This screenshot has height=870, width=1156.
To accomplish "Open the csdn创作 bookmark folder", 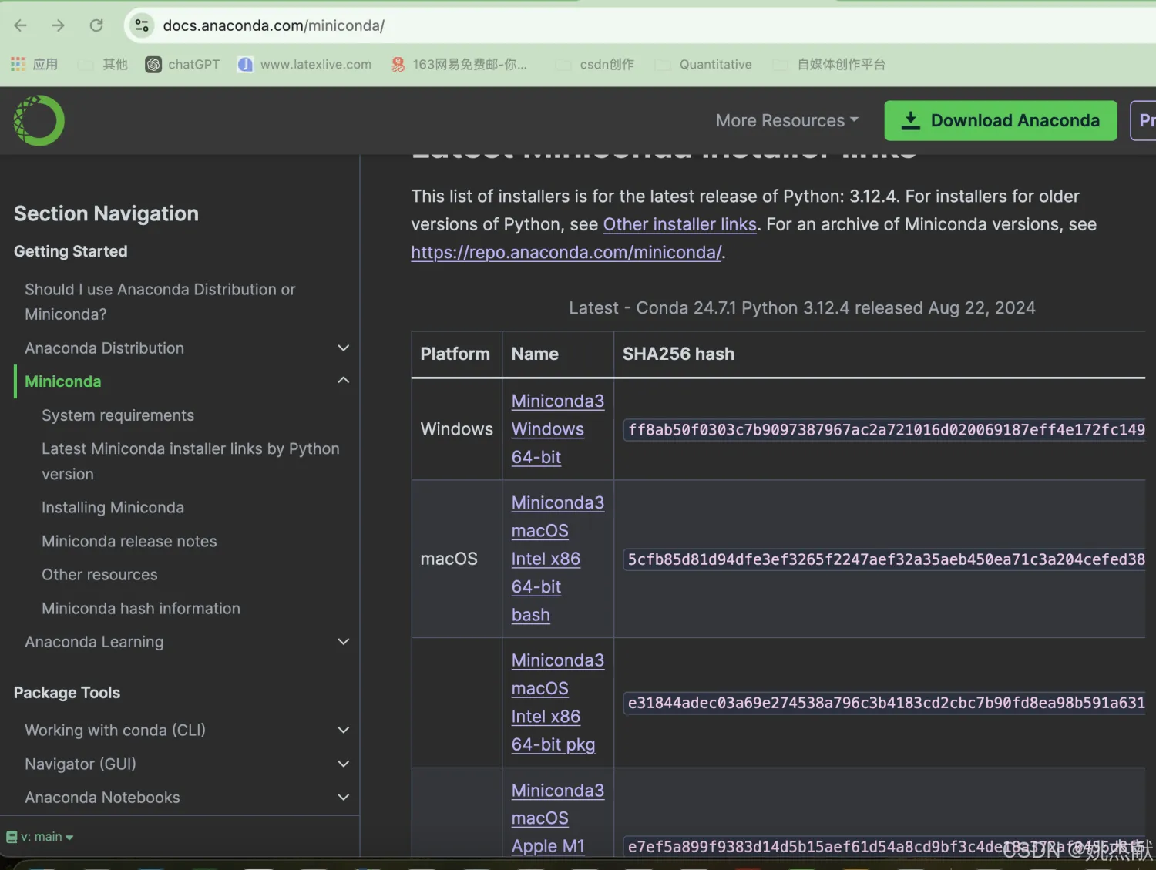I will (596, 65).
